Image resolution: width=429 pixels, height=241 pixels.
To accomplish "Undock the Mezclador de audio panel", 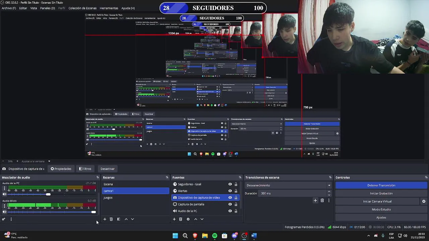I will point(98,177).
